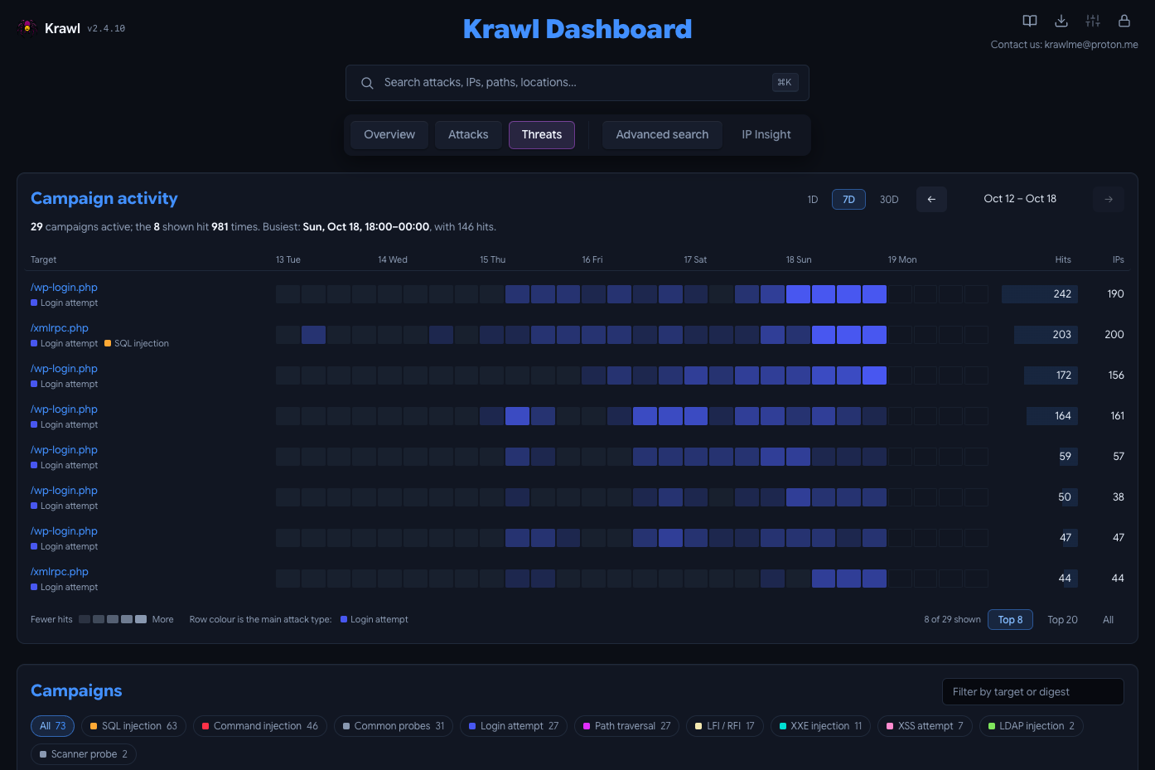Viewport: 1155px width, 770px height.
Task: Select the Top 8 campaigns view
Action: tap(1010, 620)
